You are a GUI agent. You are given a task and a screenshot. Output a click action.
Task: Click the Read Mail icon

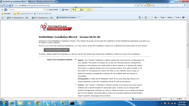(151, 17)
